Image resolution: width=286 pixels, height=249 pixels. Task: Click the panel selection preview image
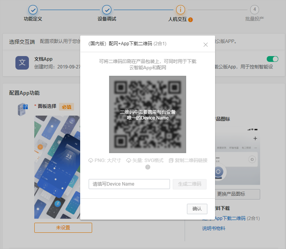tap(57, 167)
